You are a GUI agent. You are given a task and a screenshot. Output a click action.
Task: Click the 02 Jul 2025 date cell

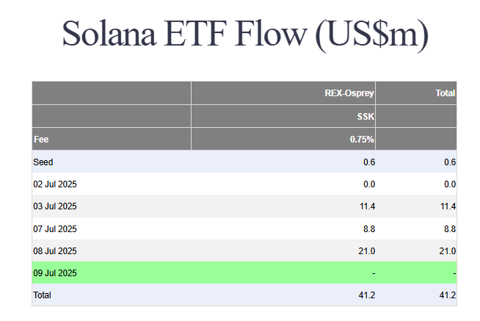tap(55, 184)
